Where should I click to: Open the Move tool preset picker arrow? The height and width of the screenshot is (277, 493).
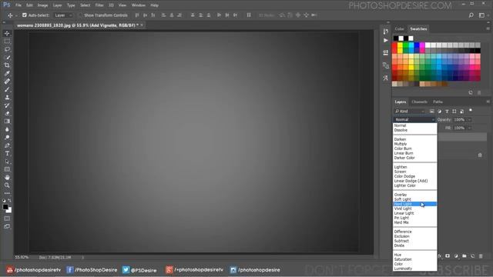[x=16, y=15]
